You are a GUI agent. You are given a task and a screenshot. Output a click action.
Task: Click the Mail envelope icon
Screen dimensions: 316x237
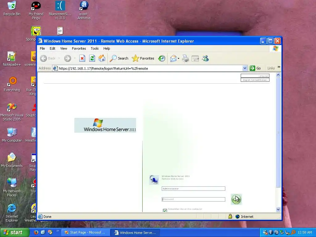173,58
